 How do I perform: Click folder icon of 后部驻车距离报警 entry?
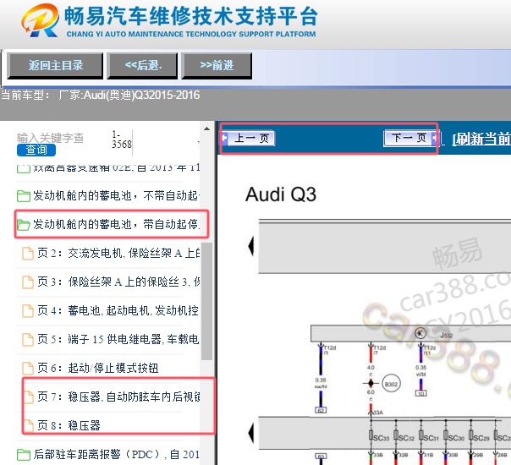tap(24, 455)
